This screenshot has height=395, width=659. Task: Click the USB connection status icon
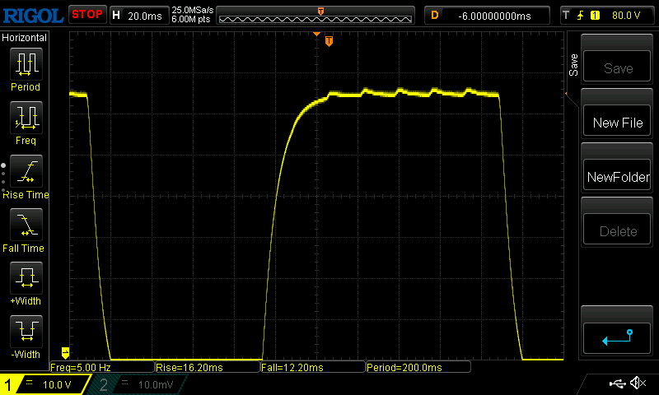click(616, 383)
